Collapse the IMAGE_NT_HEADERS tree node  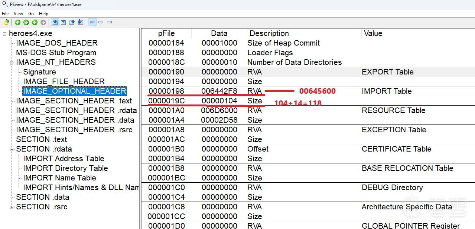click(12, 63)
